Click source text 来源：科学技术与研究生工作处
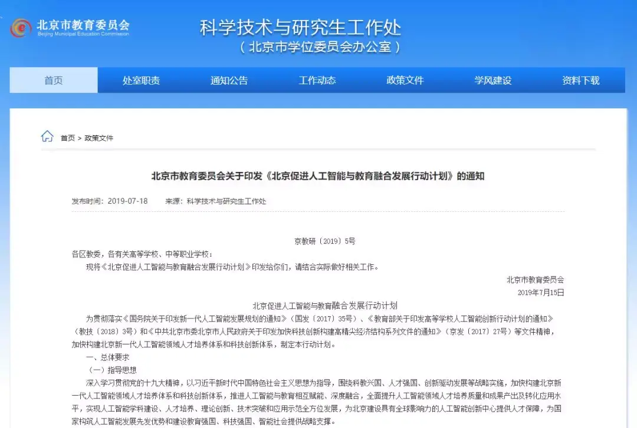Screen dimensions: 637x428 click(x=216, y=201)
